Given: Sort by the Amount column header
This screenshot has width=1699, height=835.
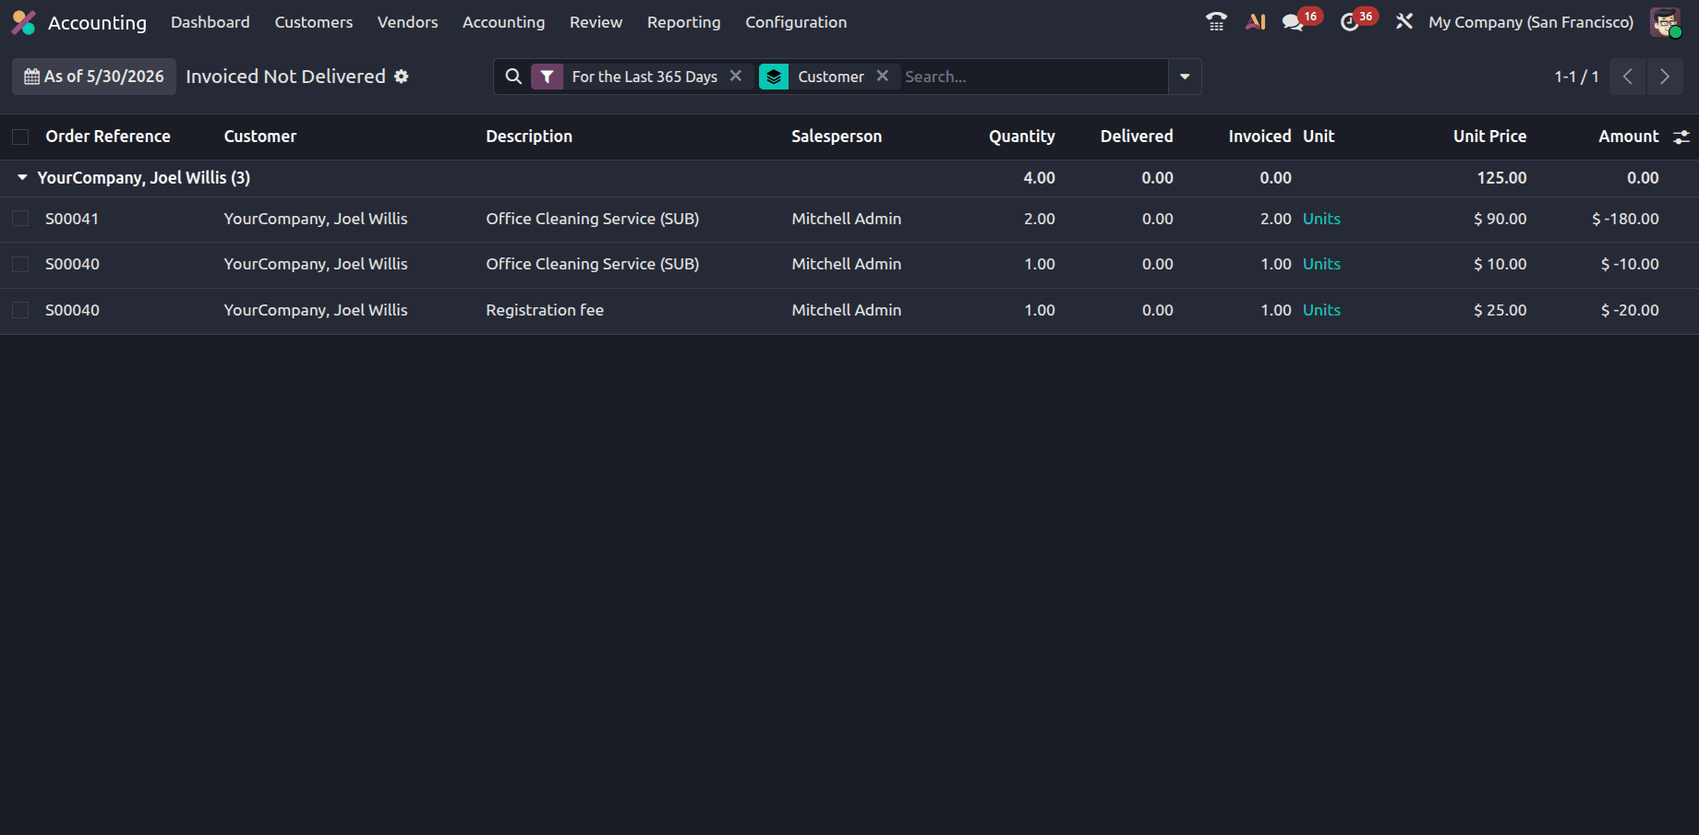Looking at the screenshot, I should pyautogui.click(x=1629, y=137).
